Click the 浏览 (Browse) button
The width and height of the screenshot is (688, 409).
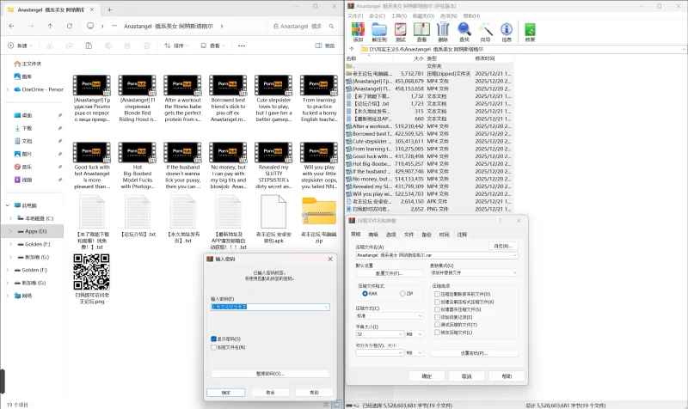click(502, 246)
